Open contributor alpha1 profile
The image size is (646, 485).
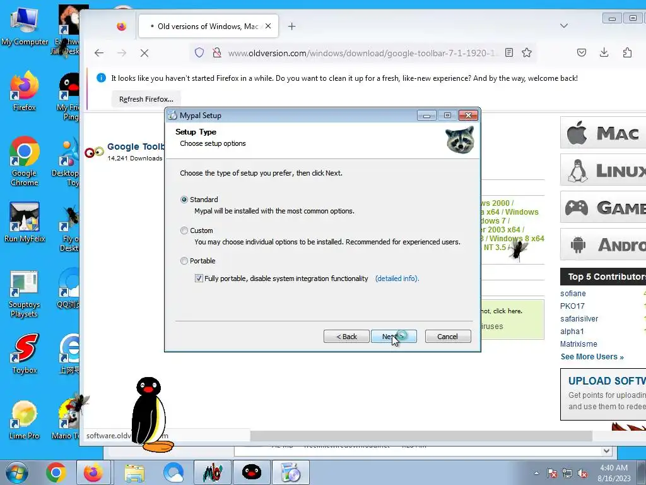click(572, 331)
